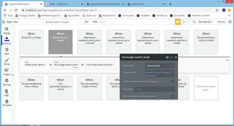This screenshot has width=234, height=126.
Task: Open the Help menu
Action: pos(95,22)
